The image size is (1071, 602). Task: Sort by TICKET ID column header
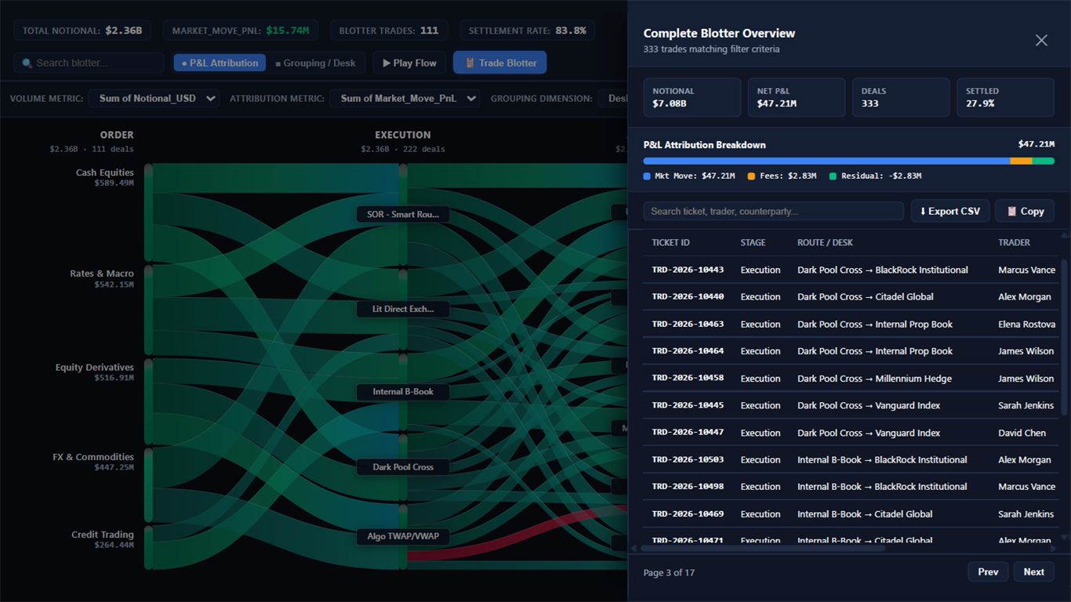point(670,243)
